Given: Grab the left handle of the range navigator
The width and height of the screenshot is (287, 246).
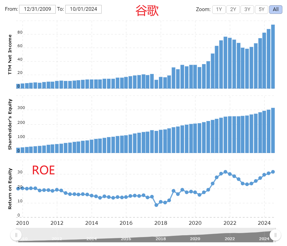Looking at the screenshot, I should tap(16, 235).
